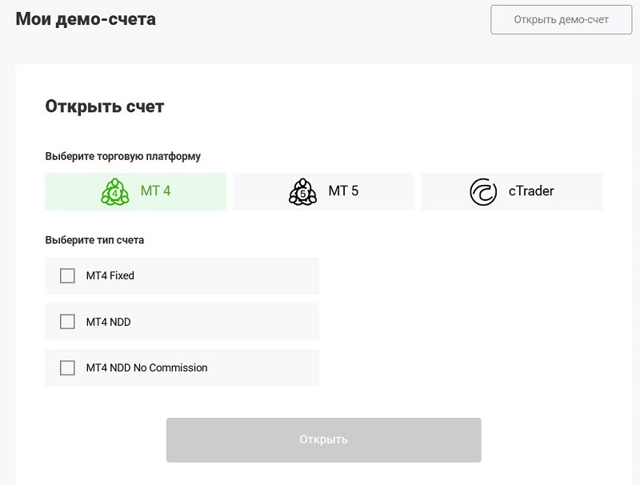
Task: Enable the MT4 NDD checkbox
Action: click(x=67, y=322)
